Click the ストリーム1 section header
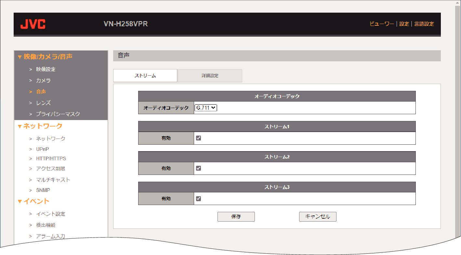The height and width of the screenshot is (255, 461). 277,127
